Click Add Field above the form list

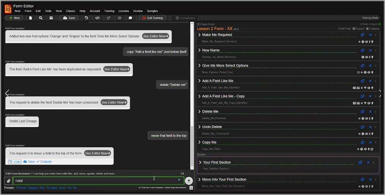click(344, 29)
